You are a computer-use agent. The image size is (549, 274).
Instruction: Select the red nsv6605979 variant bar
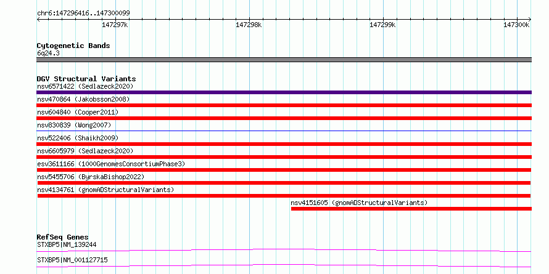[x=284, y=157]
